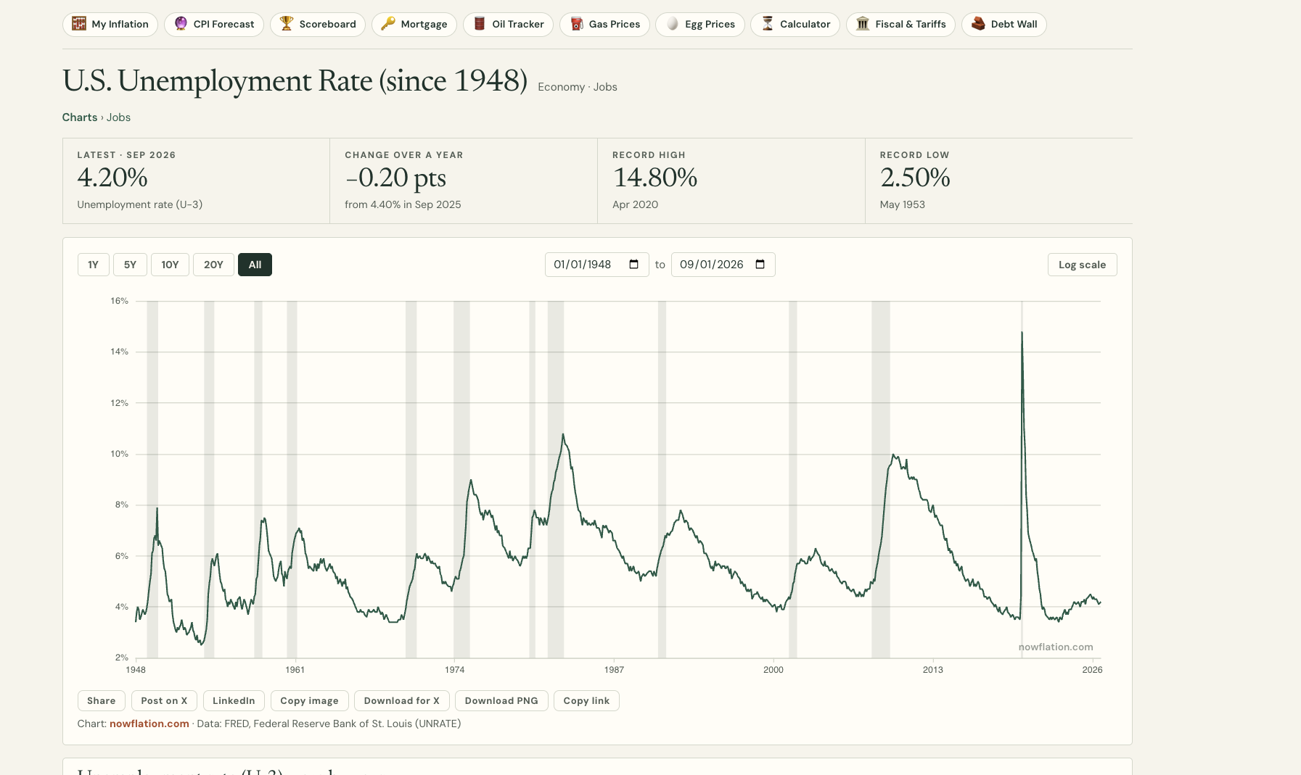The image size is (1301, 775).
Task: Open the Charts breadcrumb link
Action: tap(80, 117)
